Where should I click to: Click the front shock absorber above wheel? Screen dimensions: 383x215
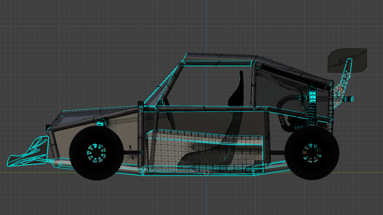[101, 123]
